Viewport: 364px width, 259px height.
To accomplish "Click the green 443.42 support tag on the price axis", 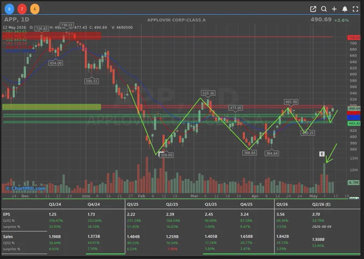I will click(354, 124).
